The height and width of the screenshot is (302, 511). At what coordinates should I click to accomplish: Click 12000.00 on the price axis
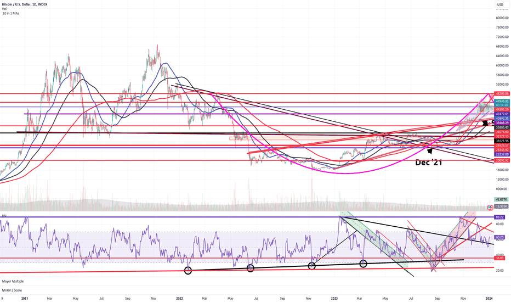click(502, 179)
